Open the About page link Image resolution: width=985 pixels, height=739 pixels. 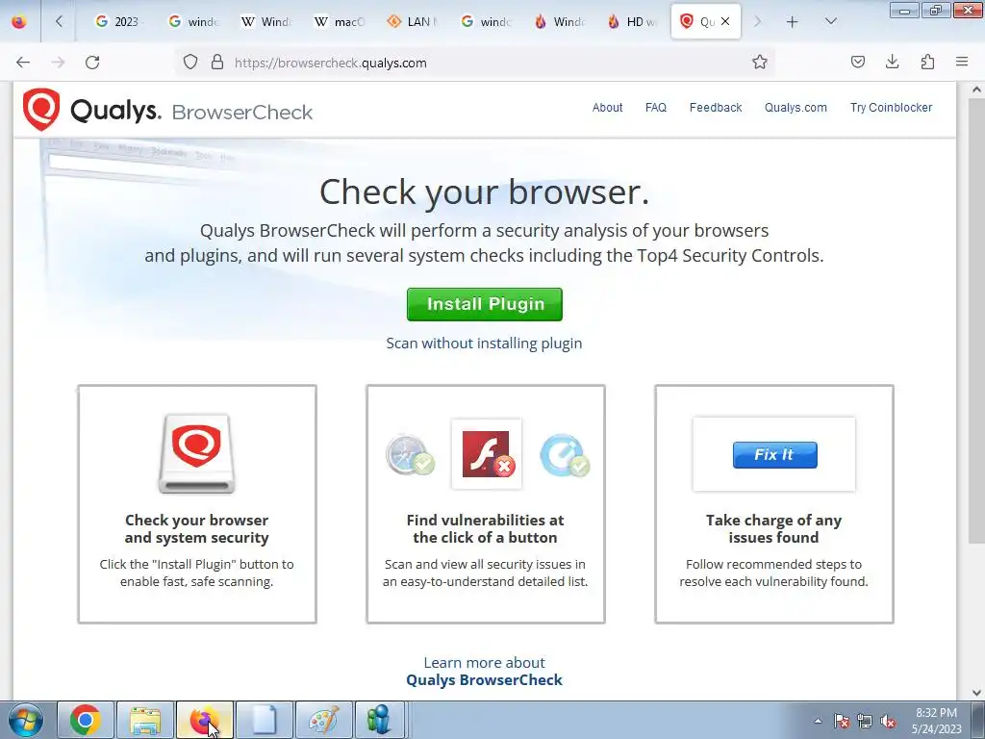click(x=608, y=108)
